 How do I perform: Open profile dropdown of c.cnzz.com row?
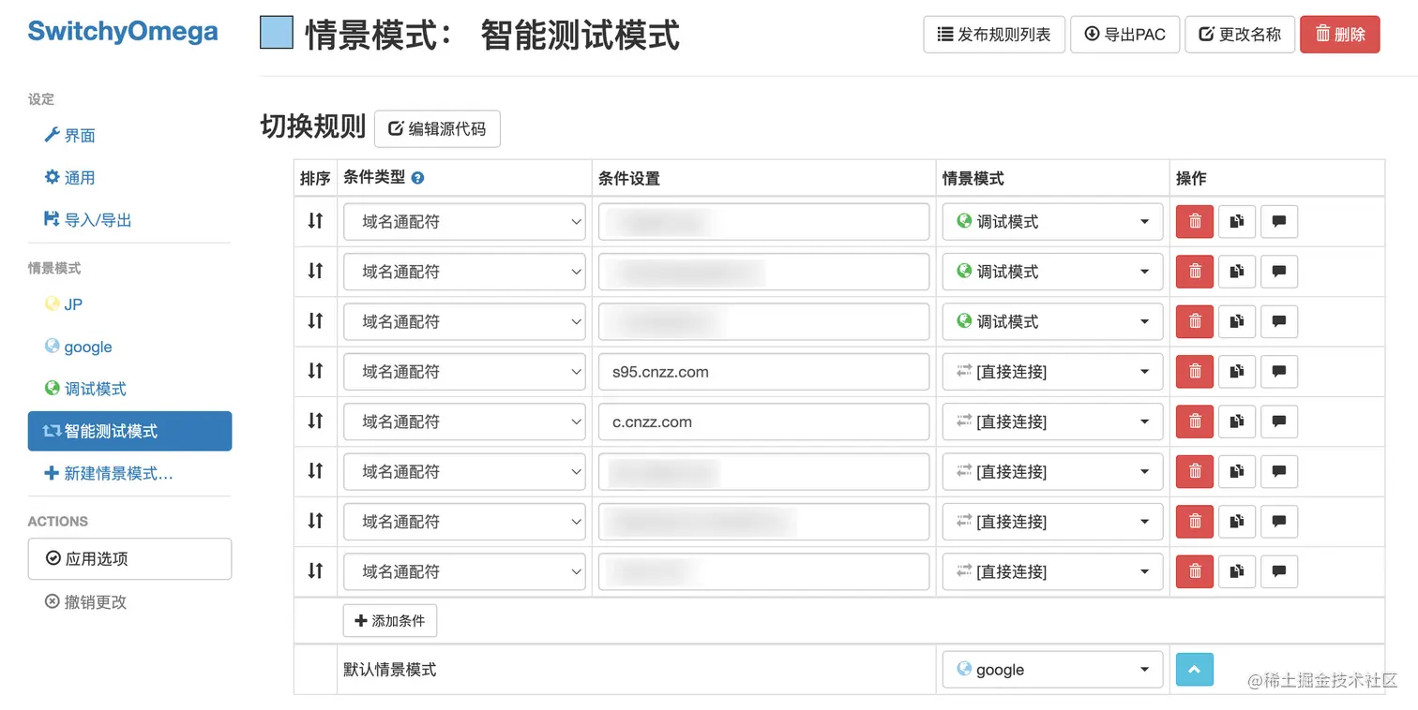click(1052, 422)
